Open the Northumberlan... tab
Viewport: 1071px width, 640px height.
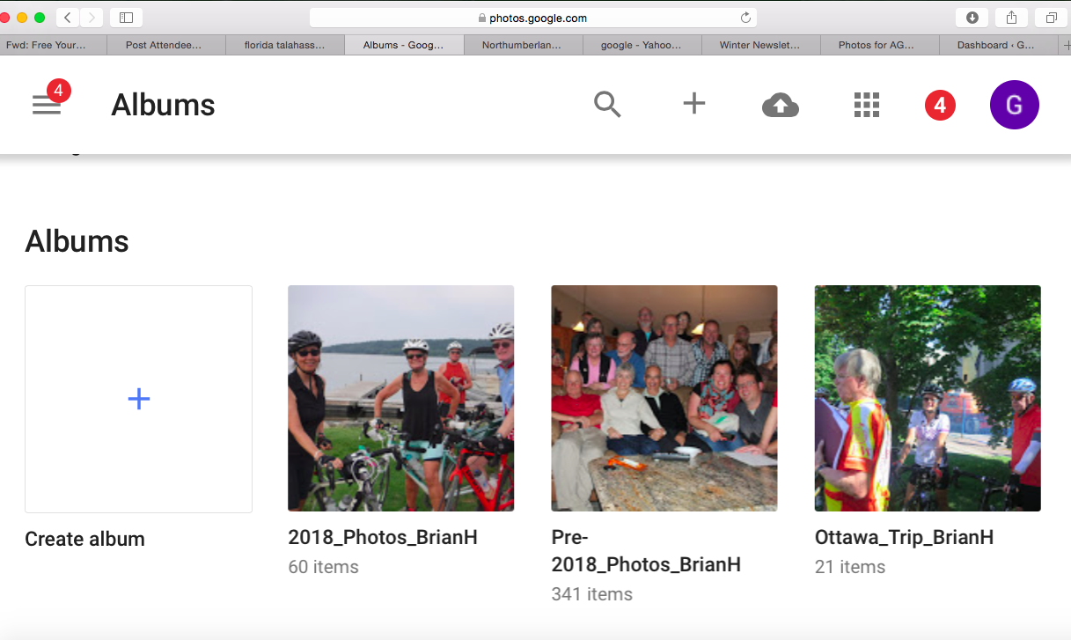(x=523, y=44)
